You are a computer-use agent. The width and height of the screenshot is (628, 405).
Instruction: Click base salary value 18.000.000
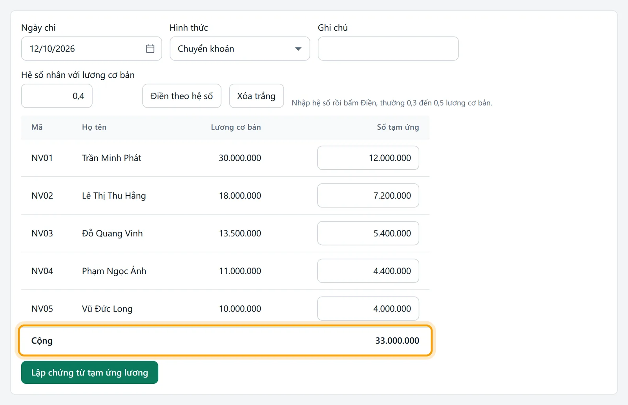pos(240,196)
